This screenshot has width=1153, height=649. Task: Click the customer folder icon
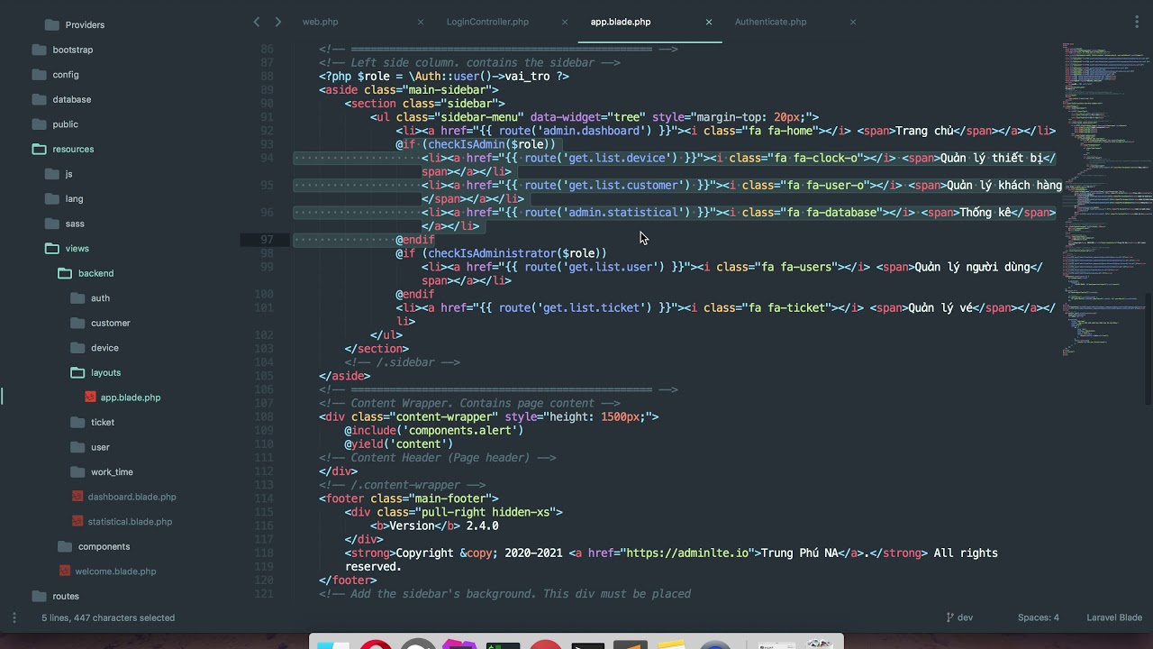(77, 323)
